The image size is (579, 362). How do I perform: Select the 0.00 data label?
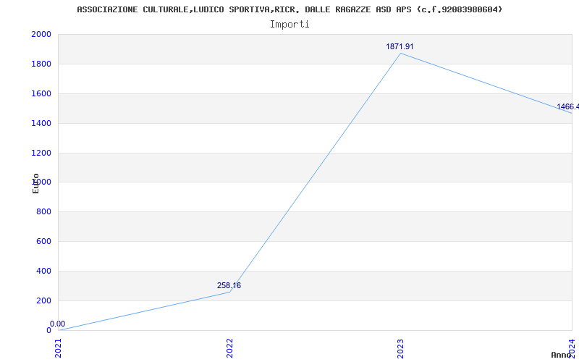tap(58, 324)
